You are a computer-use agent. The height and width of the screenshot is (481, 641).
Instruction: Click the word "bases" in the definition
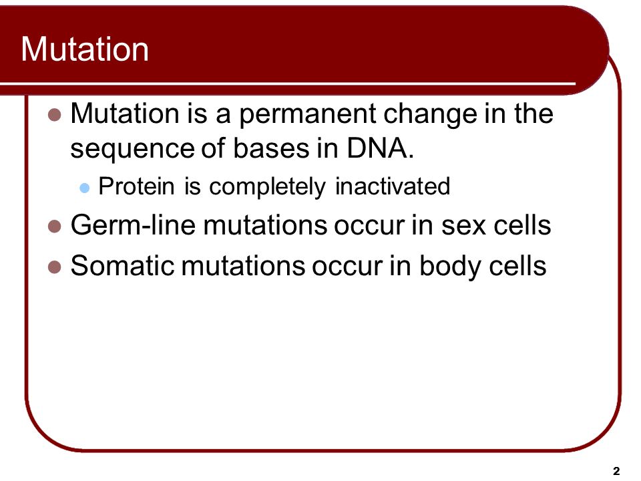(271, 148)
